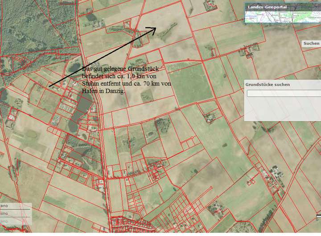Open the overview map thumbnail under Landes-Geoportal
Viewport: 321px width, 236px height.
pos(283,16)
